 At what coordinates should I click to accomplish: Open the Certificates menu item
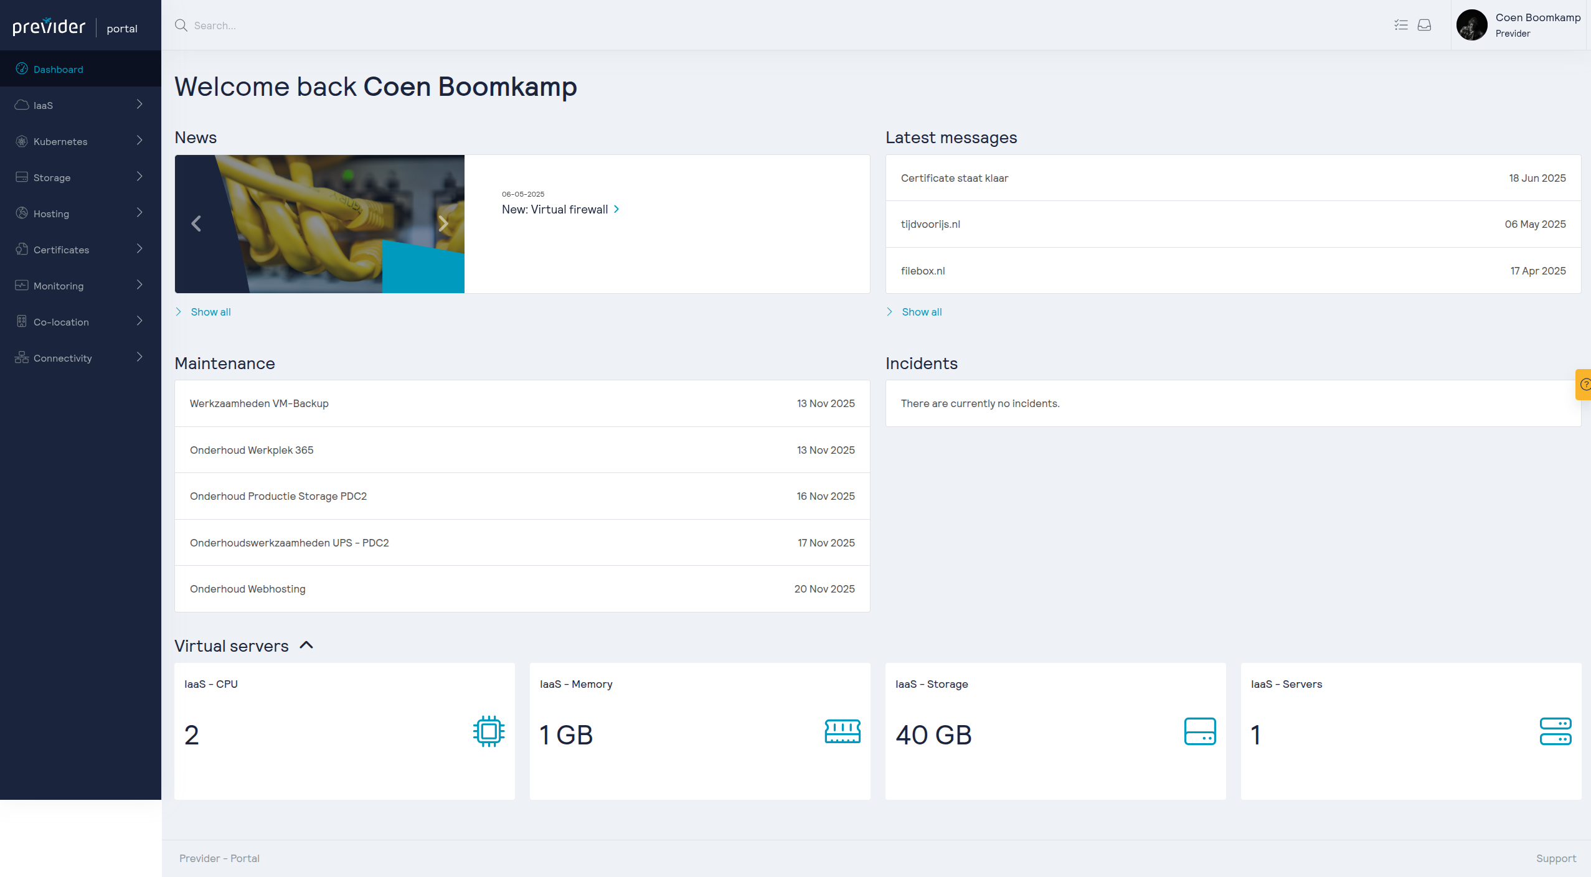coord(61,250)
